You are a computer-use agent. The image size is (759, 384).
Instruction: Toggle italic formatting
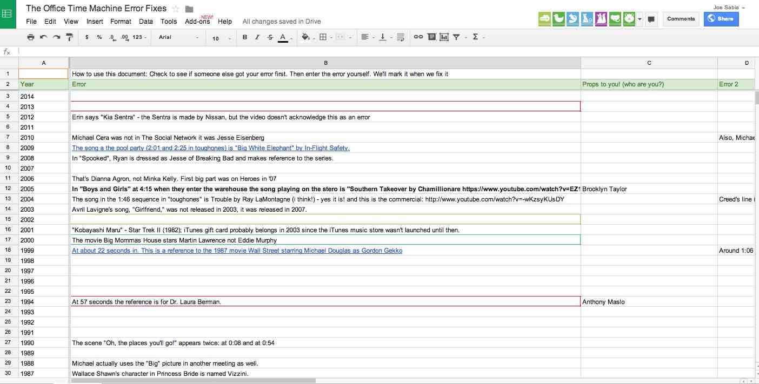pos(257,37)
